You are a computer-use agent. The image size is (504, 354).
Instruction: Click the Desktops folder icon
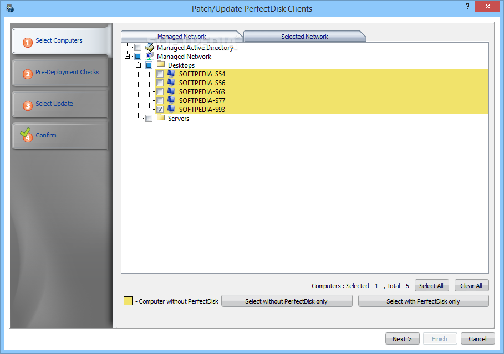tap(161, 65)
